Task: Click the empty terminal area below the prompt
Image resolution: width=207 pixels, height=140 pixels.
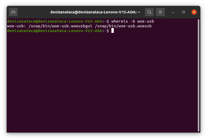Action: (x=100, y=84)
